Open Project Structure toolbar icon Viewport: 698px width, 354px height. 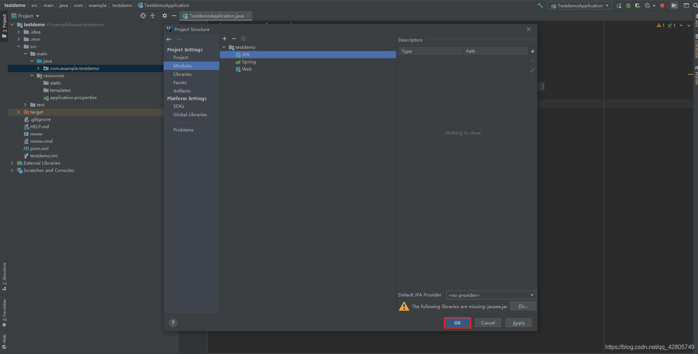pyautogui.click(x=674, y=5)
